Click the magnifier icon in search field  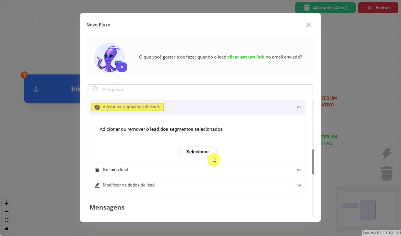95,89
